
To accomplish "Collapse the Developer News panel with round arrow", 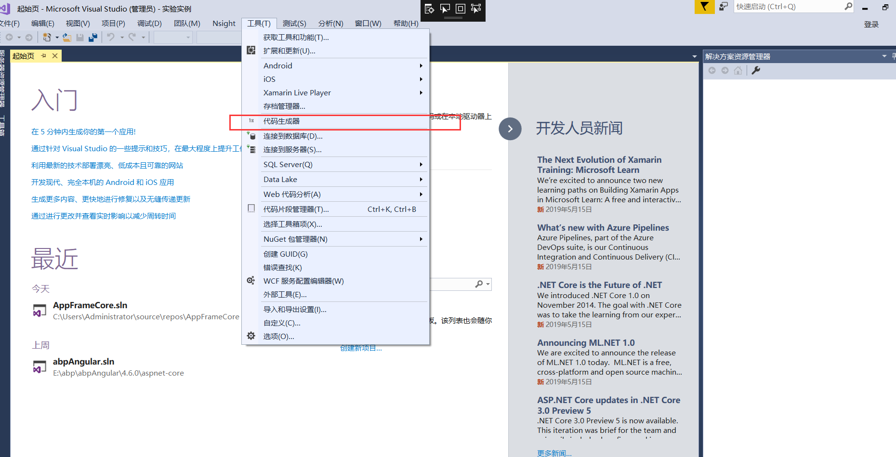I will [510, 129].
